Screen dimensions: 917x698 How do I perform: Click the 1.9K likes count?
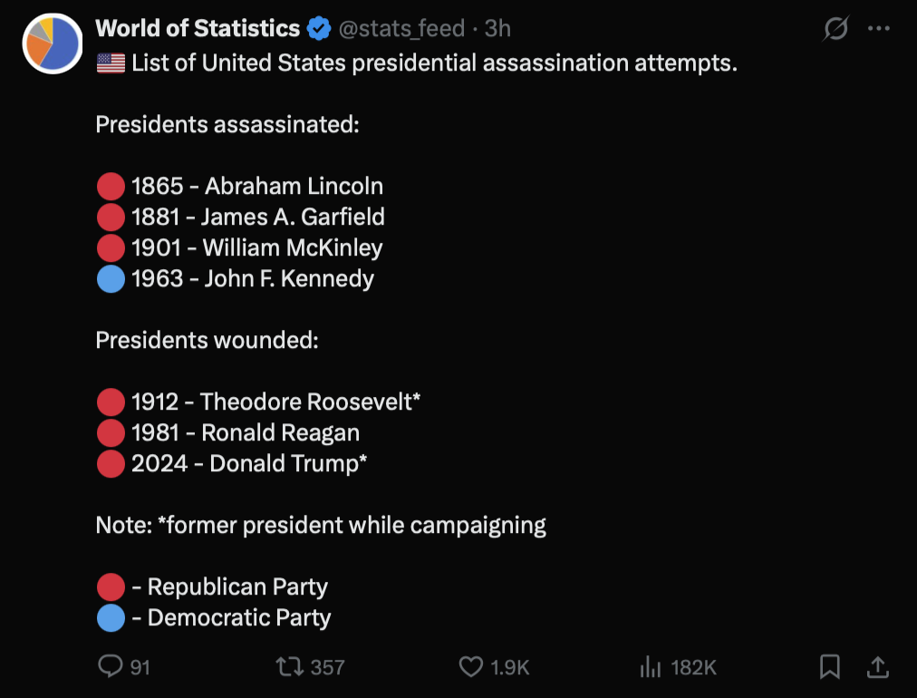[x=509, y=668]
